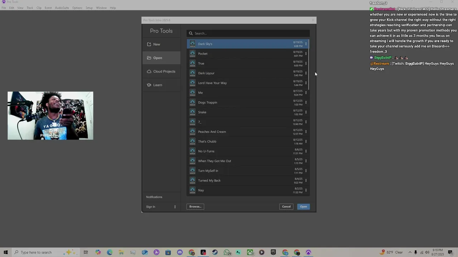Open the Setup menu
The width and height of the screenshot is (458, 257).
(x=89, y=8)
